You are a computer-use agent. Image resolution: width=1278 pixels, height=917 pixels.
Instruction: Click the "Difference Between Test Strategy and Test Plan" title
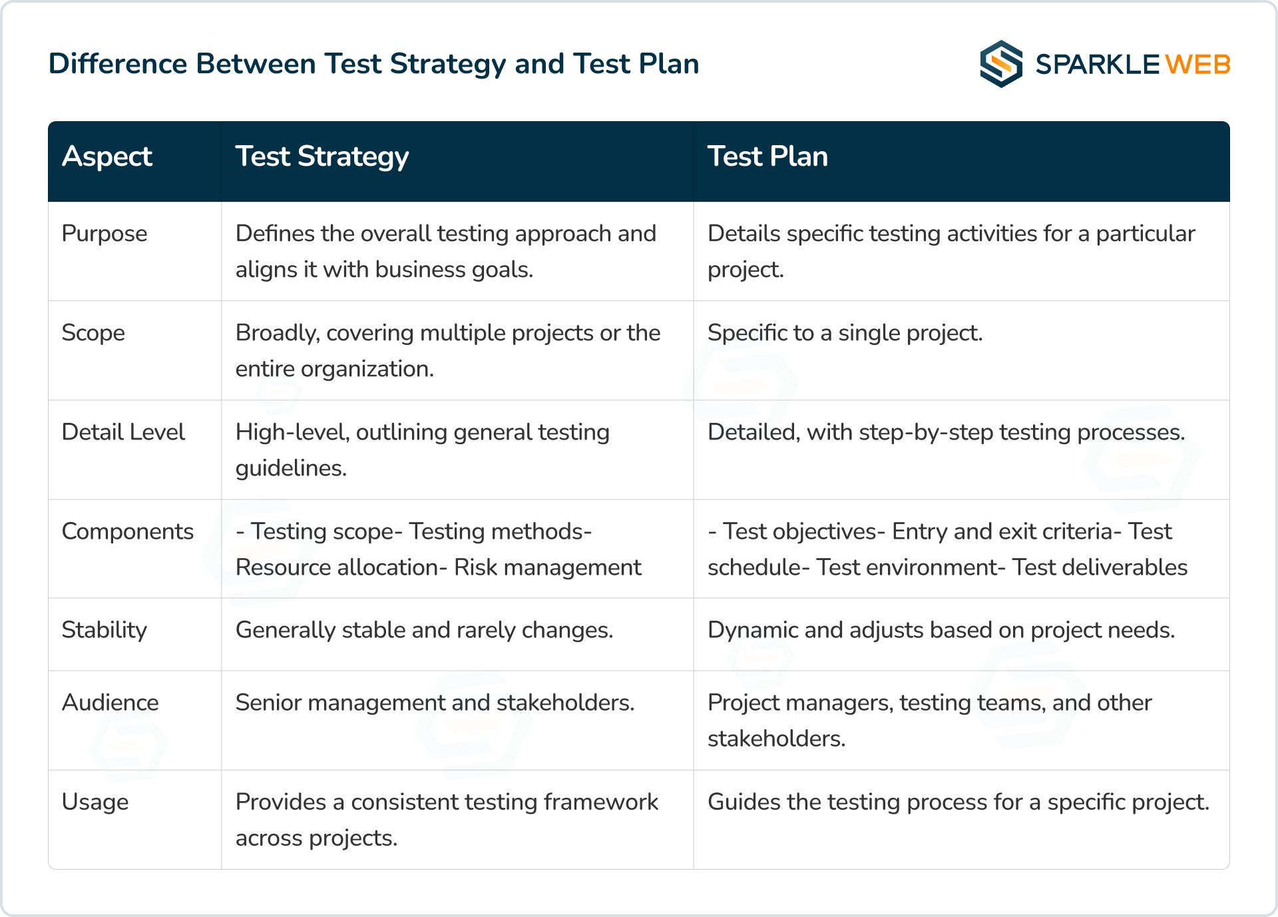tap(373, 64)
